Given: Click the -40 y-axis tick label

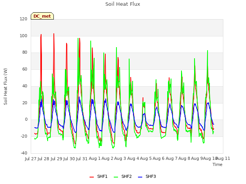Looking at the screenshot, I should (24, 153).
